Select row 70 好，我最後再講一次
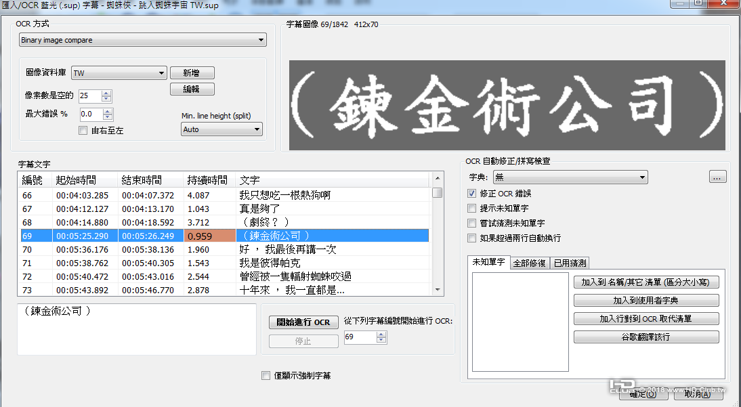This screenshot has width=741, height=407. click(224, 250)
